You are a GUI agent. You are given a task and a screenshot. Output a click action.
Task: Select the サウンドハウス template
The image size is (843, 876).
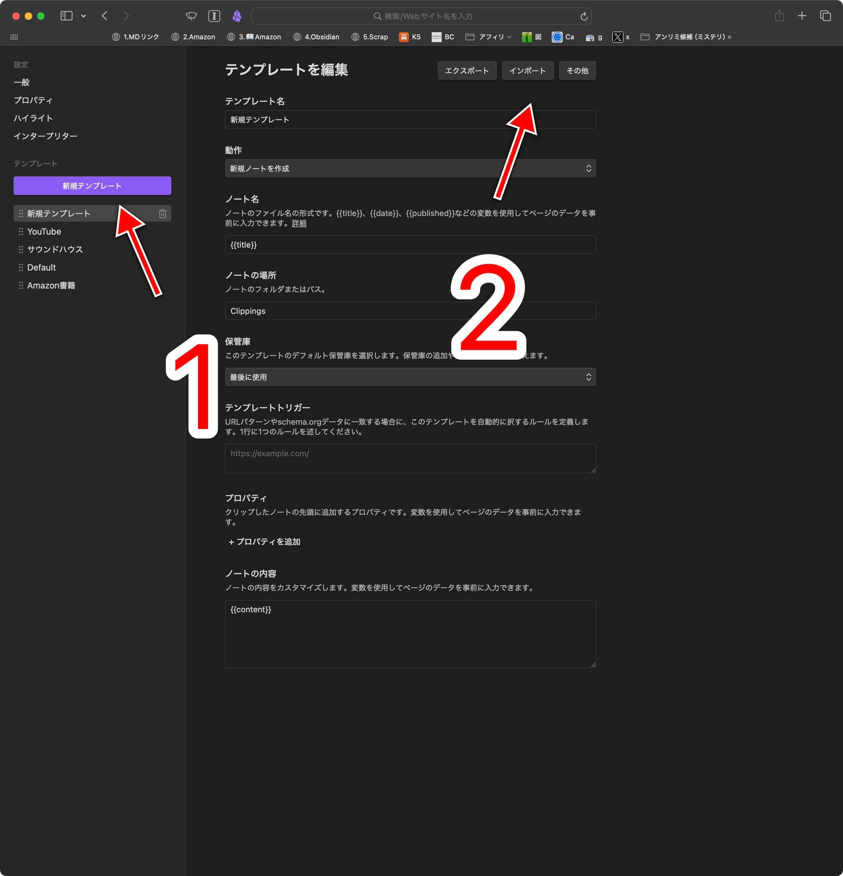click(x=55, y=249)
